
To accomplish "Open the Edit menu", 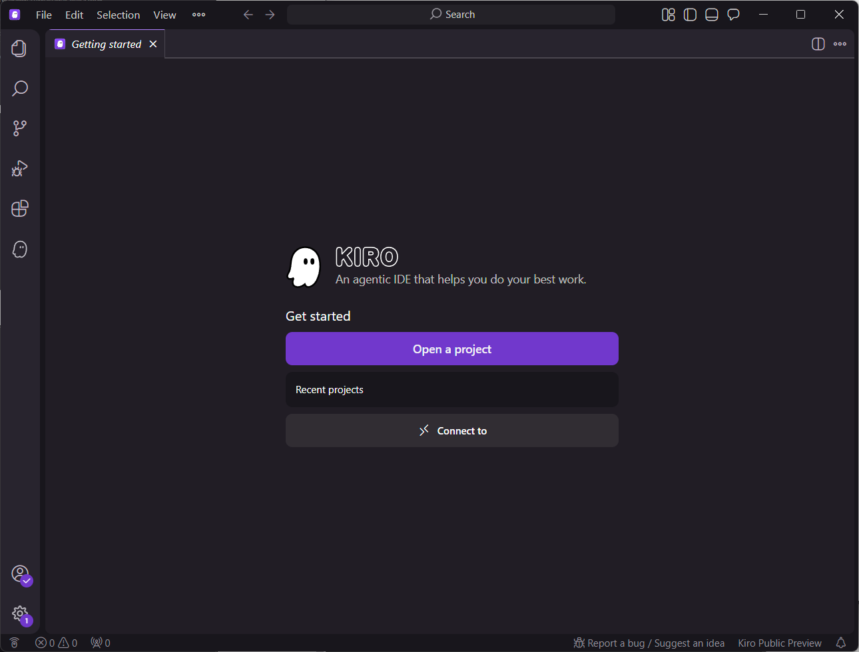I will point(74,15).
